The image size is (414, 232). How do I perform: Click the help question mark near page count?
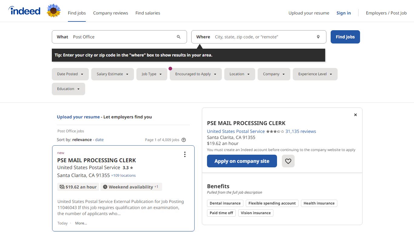pyautogui.click(x=184, y=140)
